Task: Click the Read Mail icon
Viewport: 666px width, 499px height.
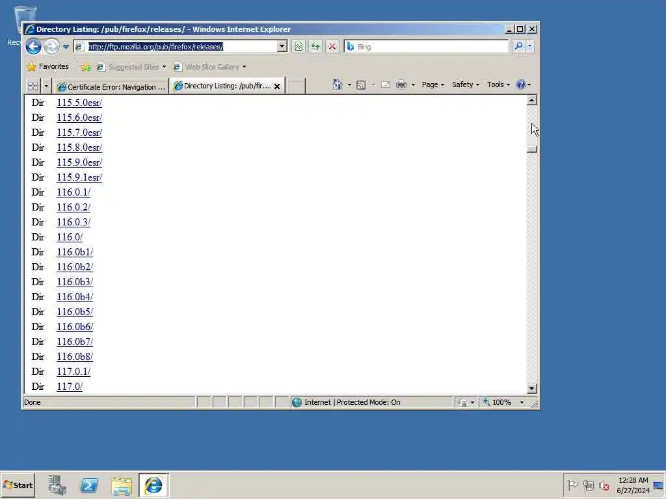Action: [385, 84]
